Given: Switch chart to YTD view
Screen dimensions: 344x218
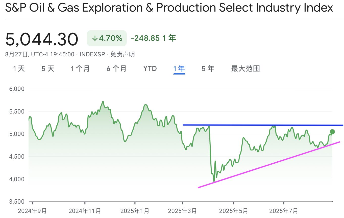Looking at the screenshot, I should [x=150, y=68].
